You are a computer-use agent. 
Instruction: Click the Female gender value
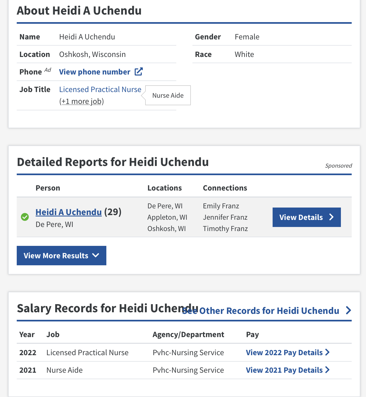(247, 37)
